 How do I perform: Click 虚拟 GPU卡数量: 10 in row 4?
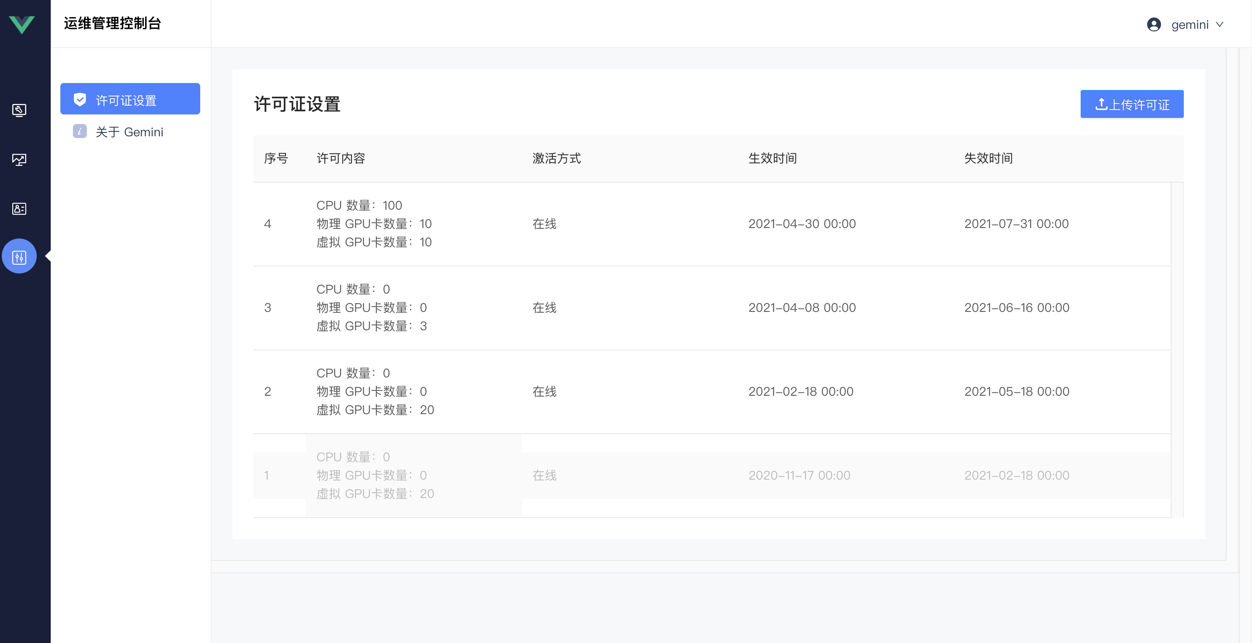pos(374,242)
